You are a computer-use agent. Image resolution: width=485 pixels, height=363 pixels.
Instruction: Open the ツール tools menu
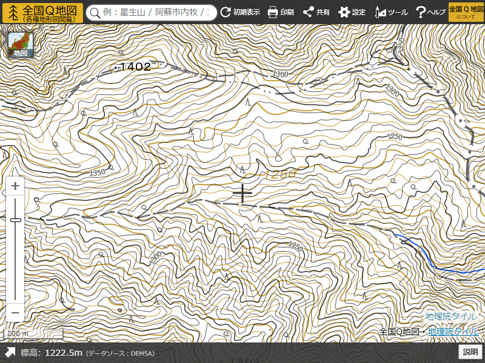[x=391, y=12]
